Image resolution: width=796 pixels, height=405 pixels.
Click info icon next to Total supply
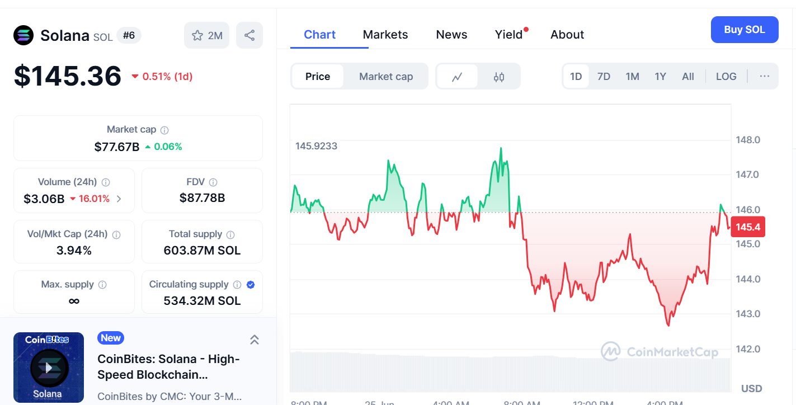pos(230,234)
